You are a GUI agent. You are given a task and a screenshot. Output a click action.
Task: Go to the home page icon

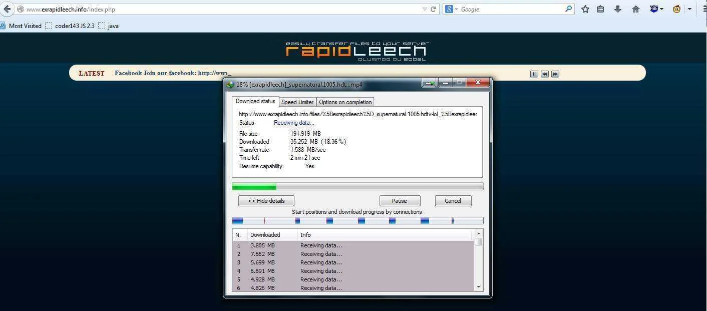[636, 9]
